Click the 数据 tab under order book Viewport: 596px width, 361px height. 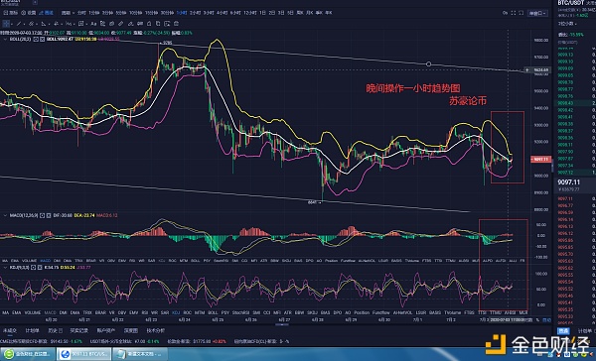coord(563,331)
